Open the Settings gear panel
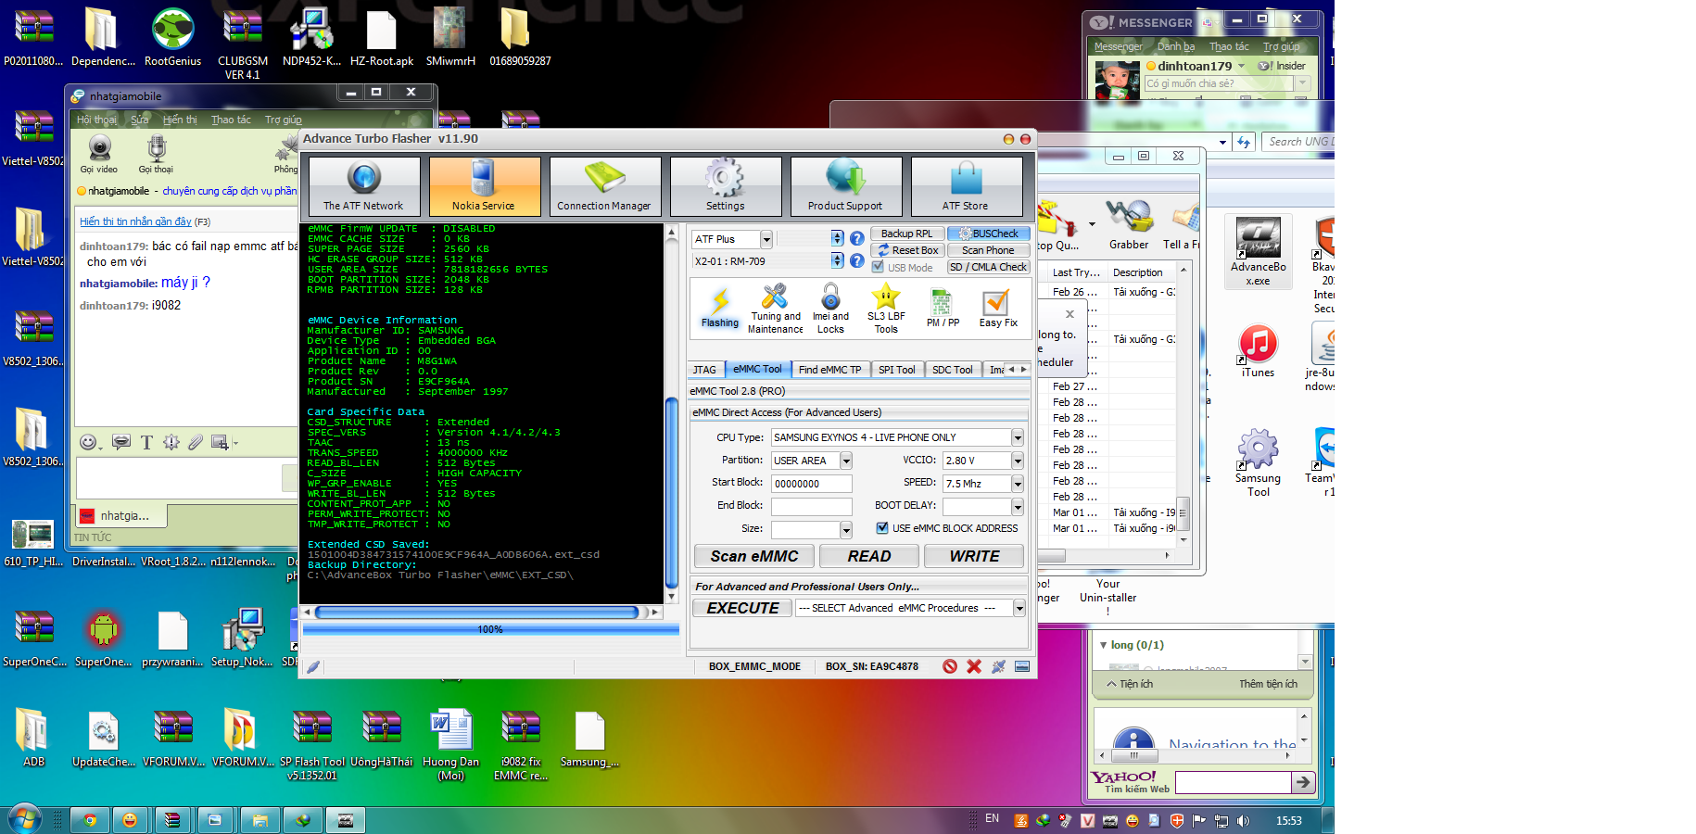The height and width of the screenshot is (834, 1696). click(726, 186)
